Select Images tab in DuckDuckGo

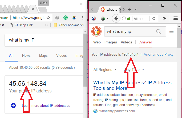(x=111, y=42)
